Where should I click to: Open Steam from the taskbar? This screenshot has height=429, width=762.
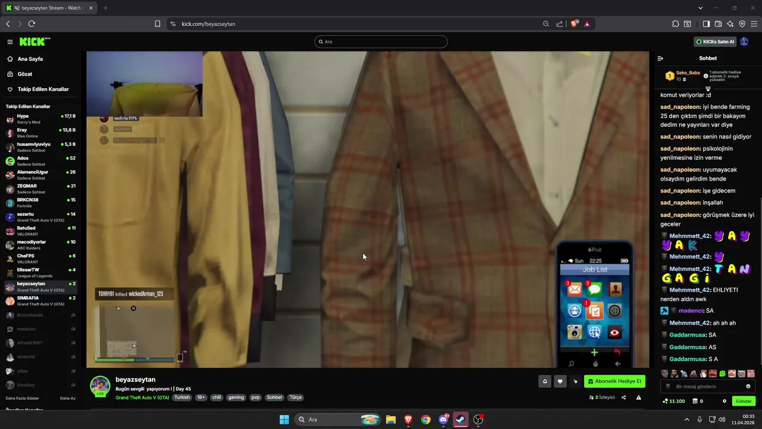click(461, 419)
